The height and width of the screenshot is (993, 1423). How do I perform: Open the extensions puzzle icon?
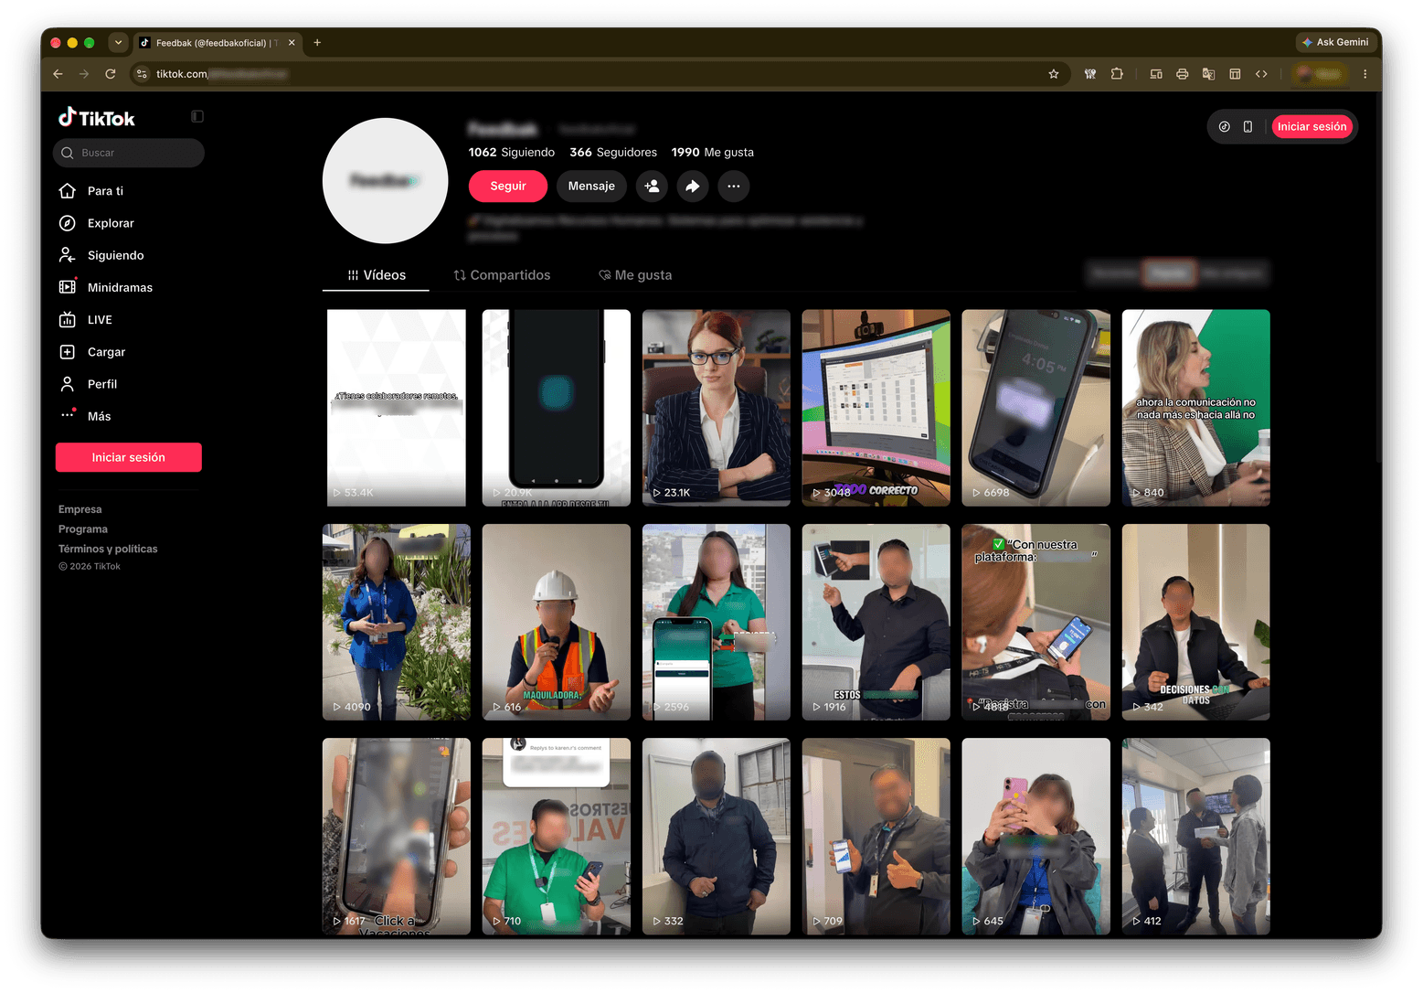[x=1117, y=74]
